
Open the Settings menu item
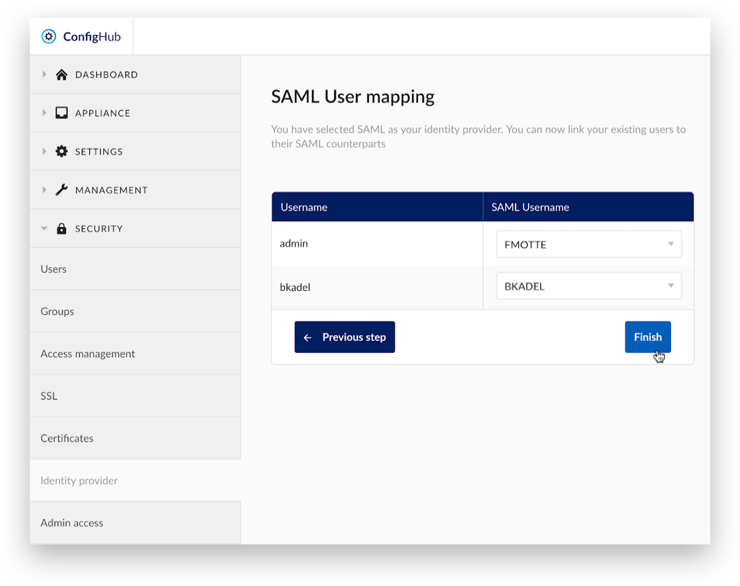click(135, 152)
